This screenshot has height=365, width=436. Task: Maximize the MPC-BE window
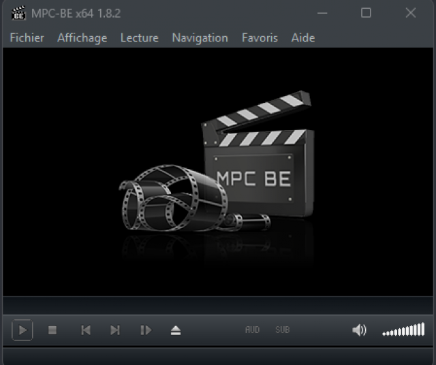pos(366,13)
